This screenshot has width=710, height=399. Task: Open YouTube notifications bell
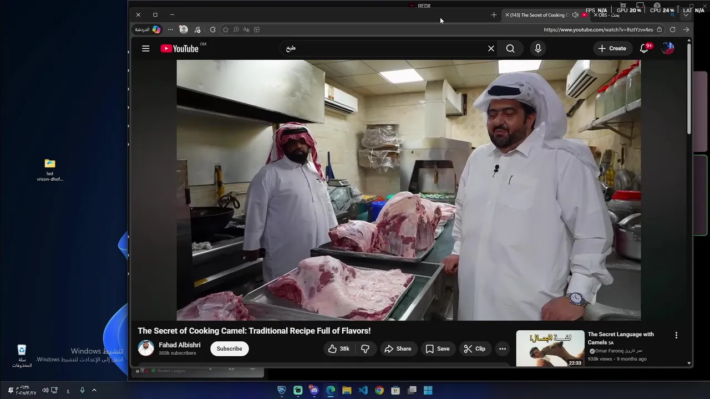click(x=645, y=49)
